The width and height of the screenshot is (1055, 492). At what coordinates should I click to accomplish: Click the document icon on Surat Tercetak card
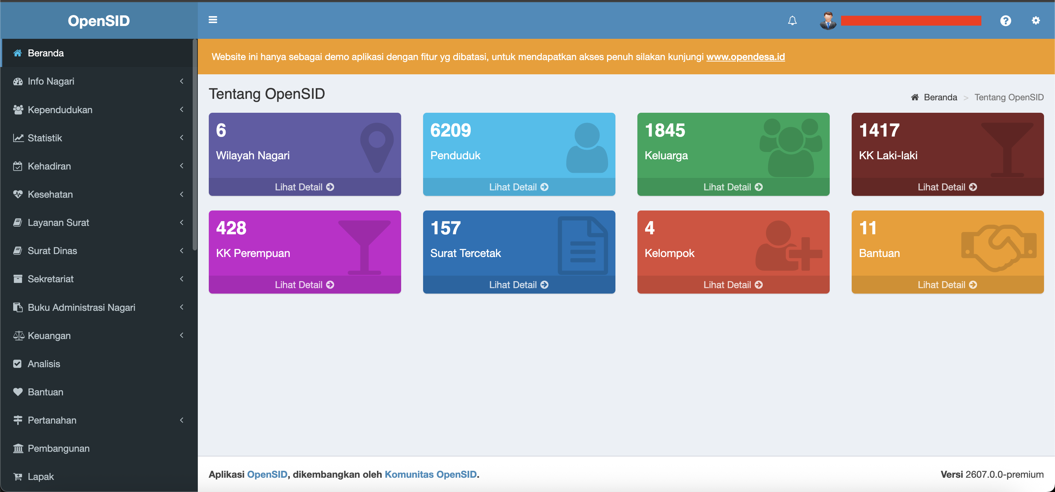tap(583, 246)
